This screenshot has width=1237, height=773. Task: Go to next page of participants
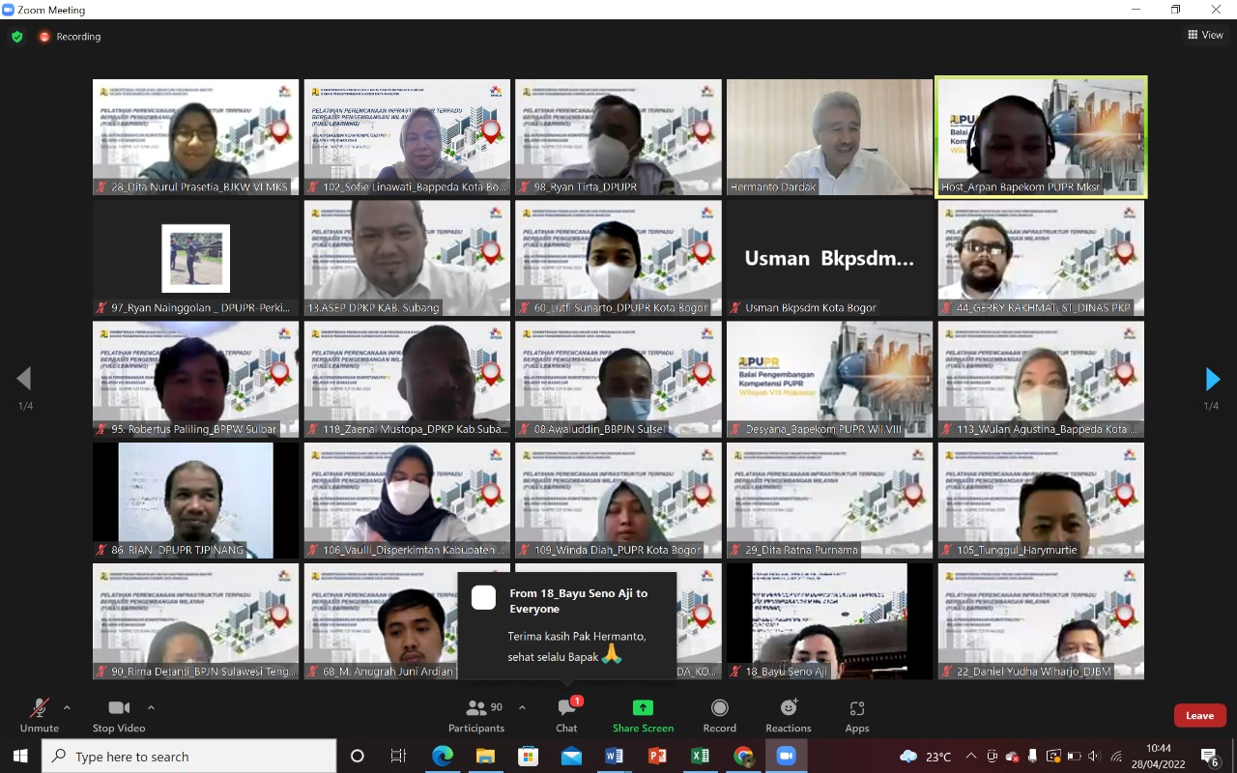click(1212, 380)
